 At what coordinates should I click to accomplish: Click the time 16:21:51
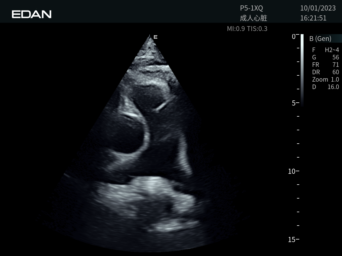(313, 18)
